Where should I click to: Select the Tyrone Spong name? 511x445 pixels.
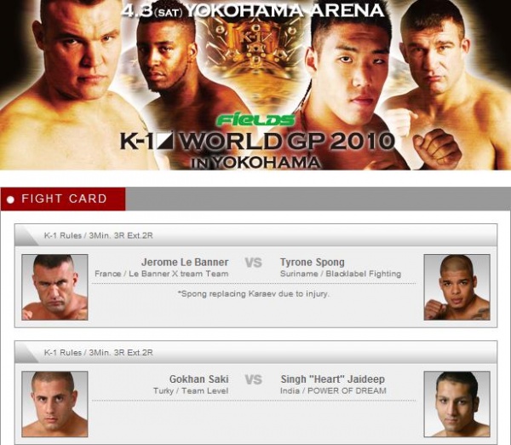[x=313, y=263]
